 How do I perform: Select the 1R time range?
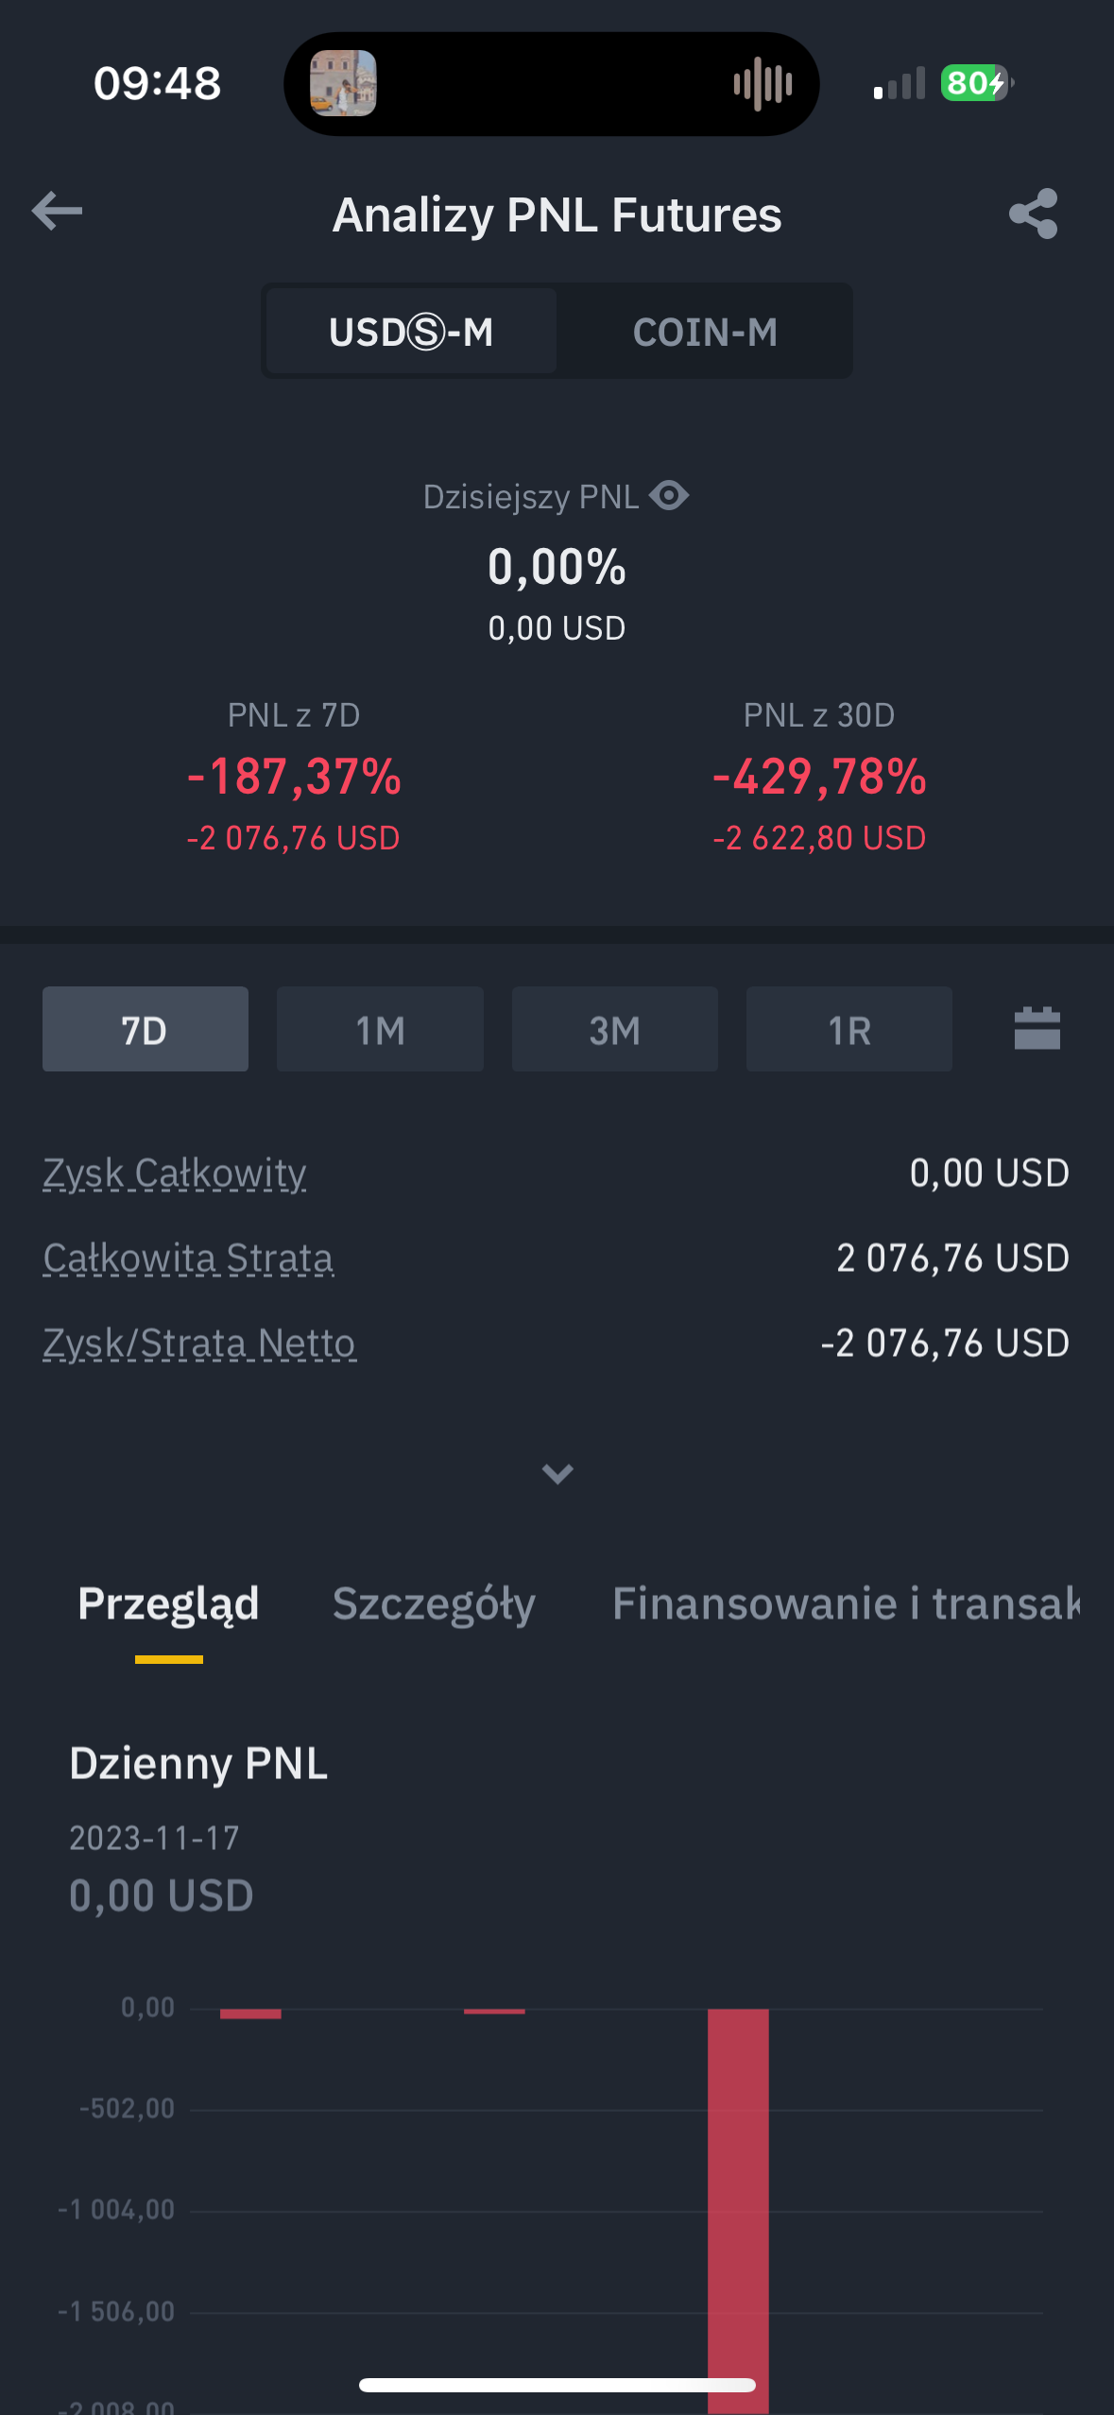(848, 1030)
